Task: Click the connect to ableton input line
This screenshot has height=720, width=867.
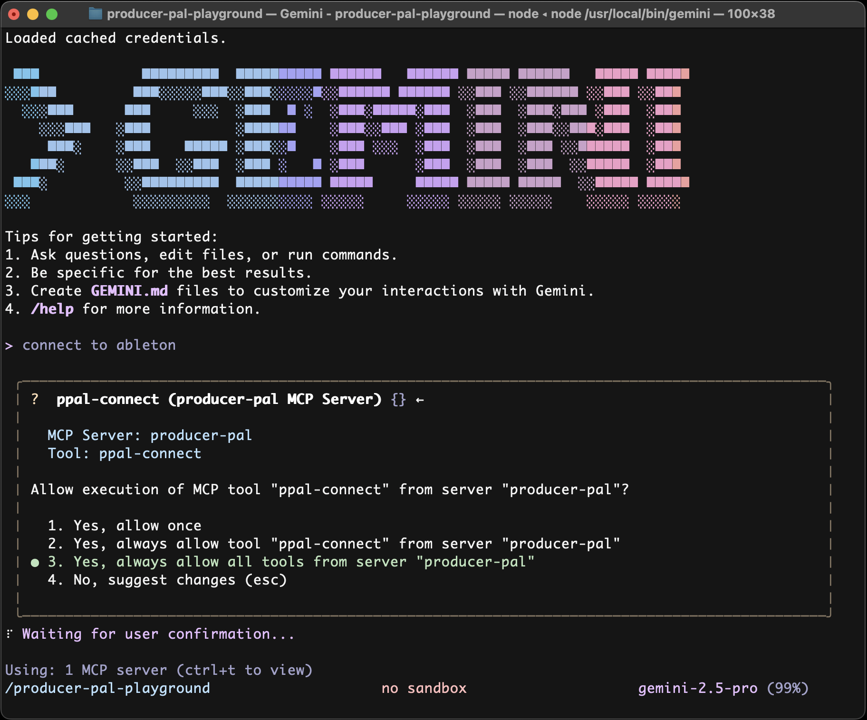Action: tap(98, 346)
